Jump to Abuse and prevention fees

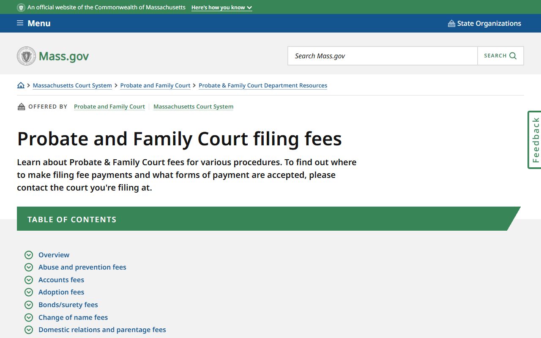(82, 267)
